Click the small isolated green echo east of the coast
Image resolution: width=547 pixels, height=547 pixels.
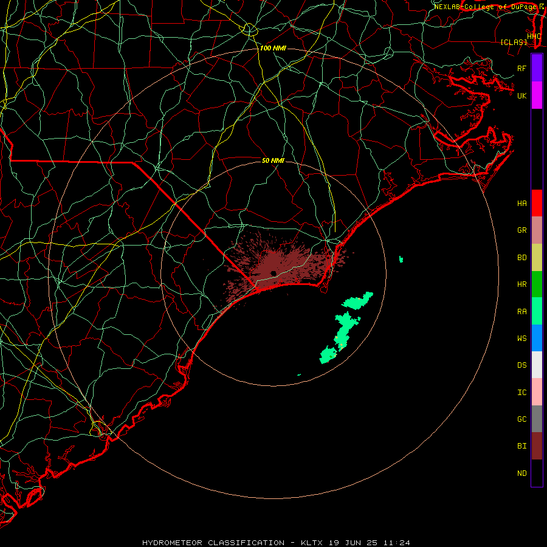click(x=401, y=259)
